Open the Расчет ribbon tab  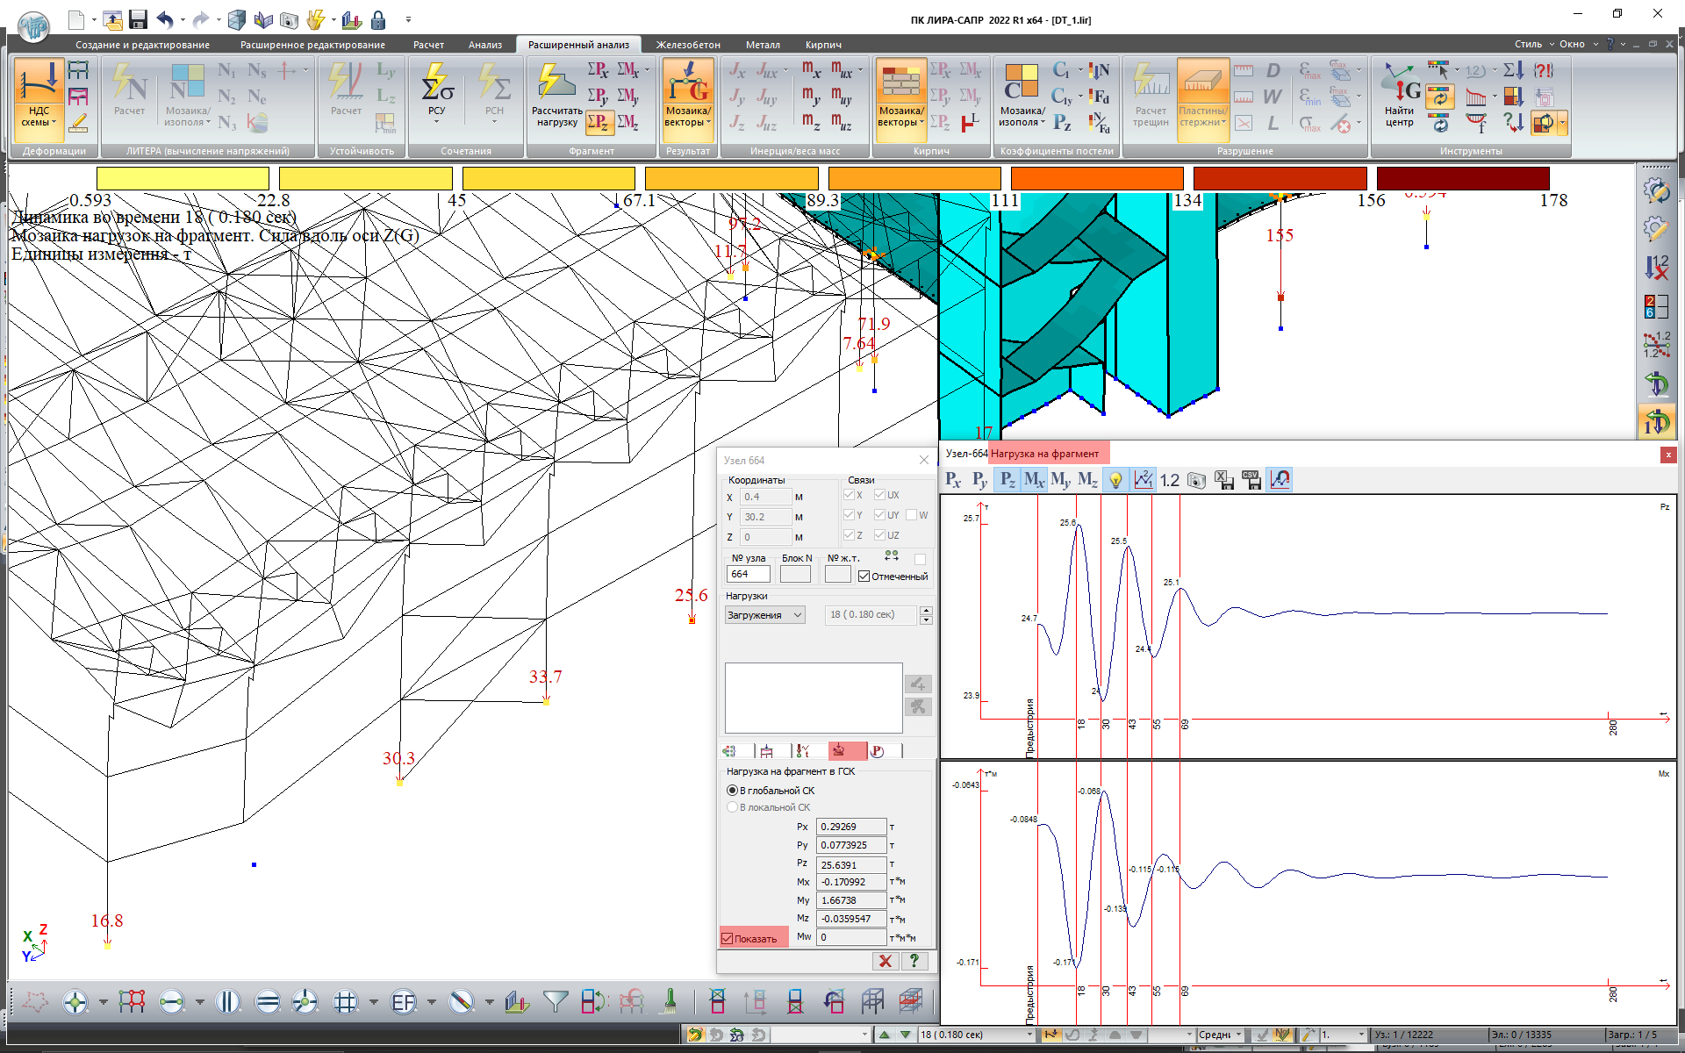428,45
